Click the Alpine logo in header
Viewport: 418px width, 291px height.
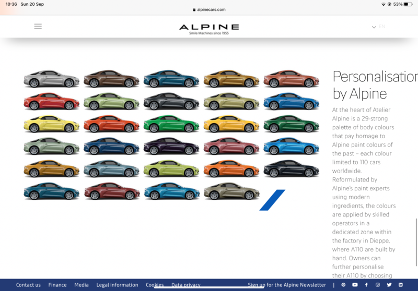pos(209,28)
